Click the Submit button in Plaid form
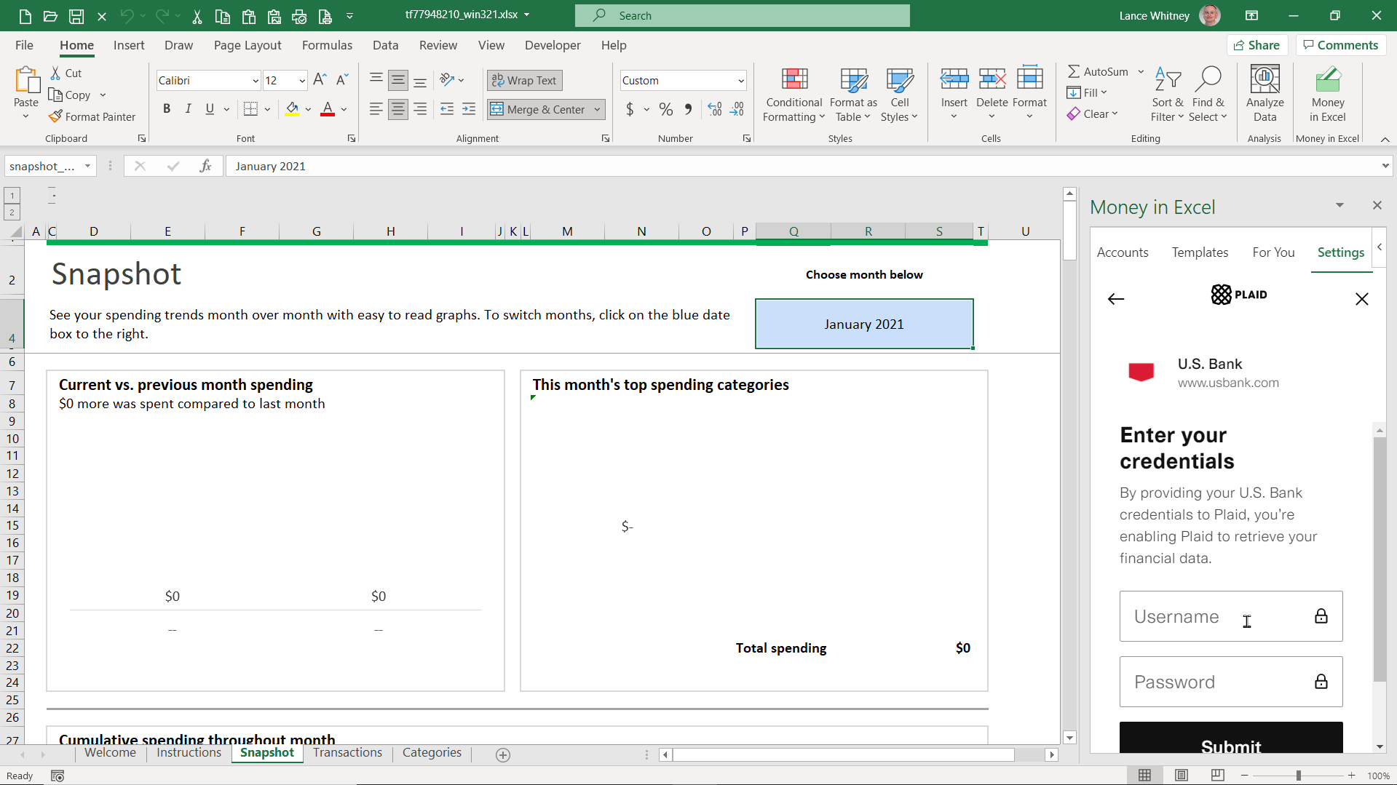This screenshot has height=785, width=1397. click(x=1231, y=738)
